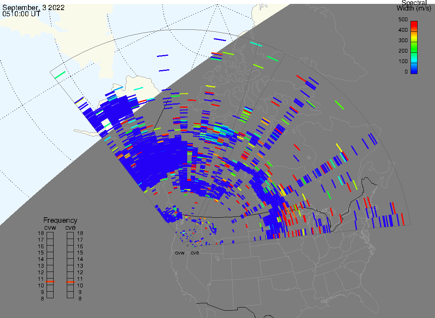The height and width of the screenshot is (318, 435).
Task: Click the 15 label beside cve scale
Action: pyautogui.click(x=80, y=253)
